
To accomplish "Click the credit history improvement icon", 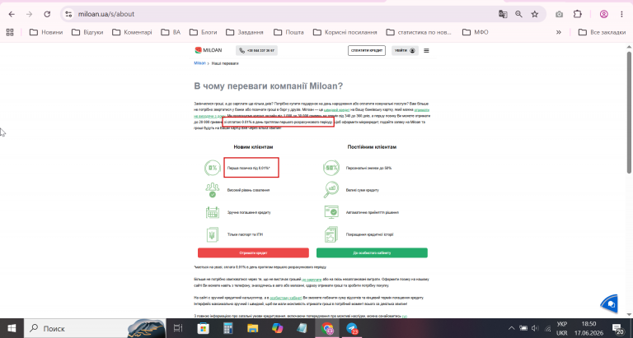I will click(331, 234).
